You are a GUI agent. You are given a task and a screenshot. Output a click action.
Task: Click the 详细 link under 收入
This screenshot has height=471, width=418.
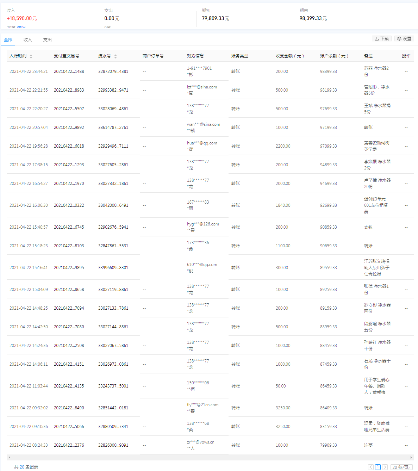click(21, 27)
